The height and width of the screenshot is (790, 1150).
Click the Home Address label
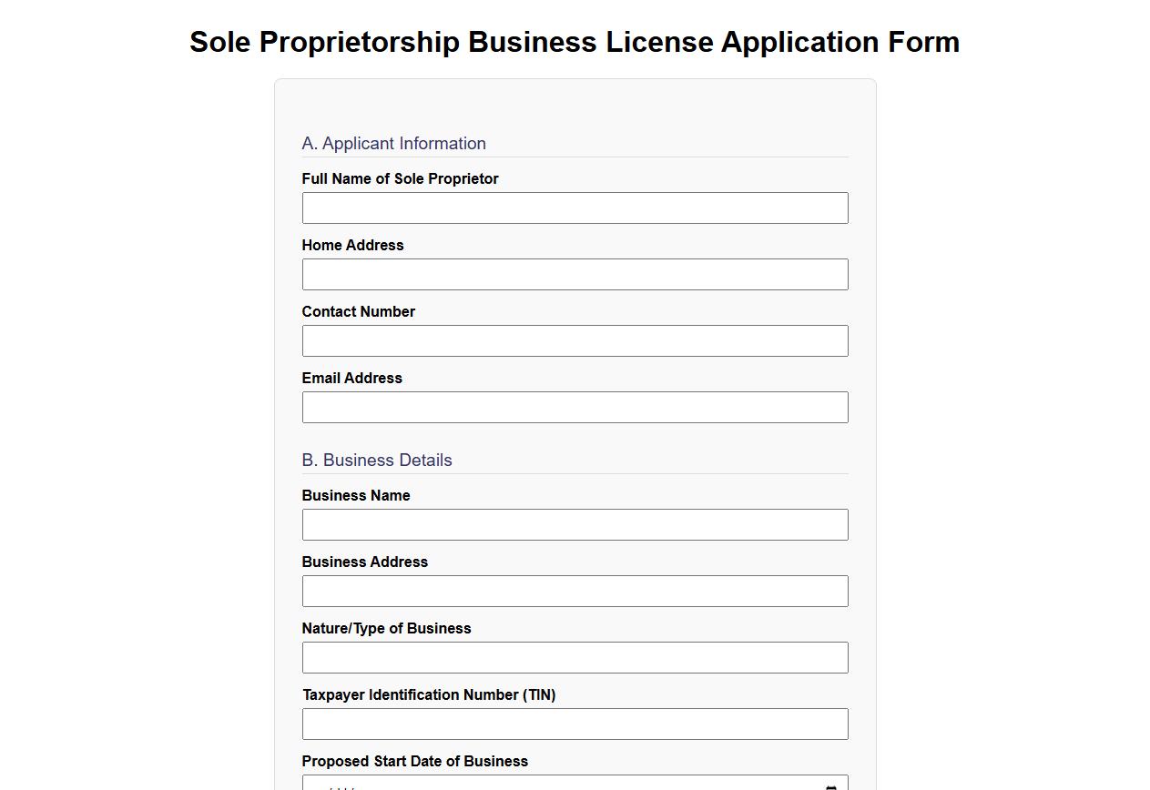tap(352, 245)
